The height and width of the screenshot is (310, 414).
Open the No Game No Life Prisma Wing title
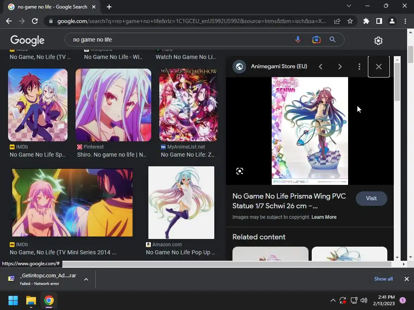pyautogui.click(x=289, y=201)
